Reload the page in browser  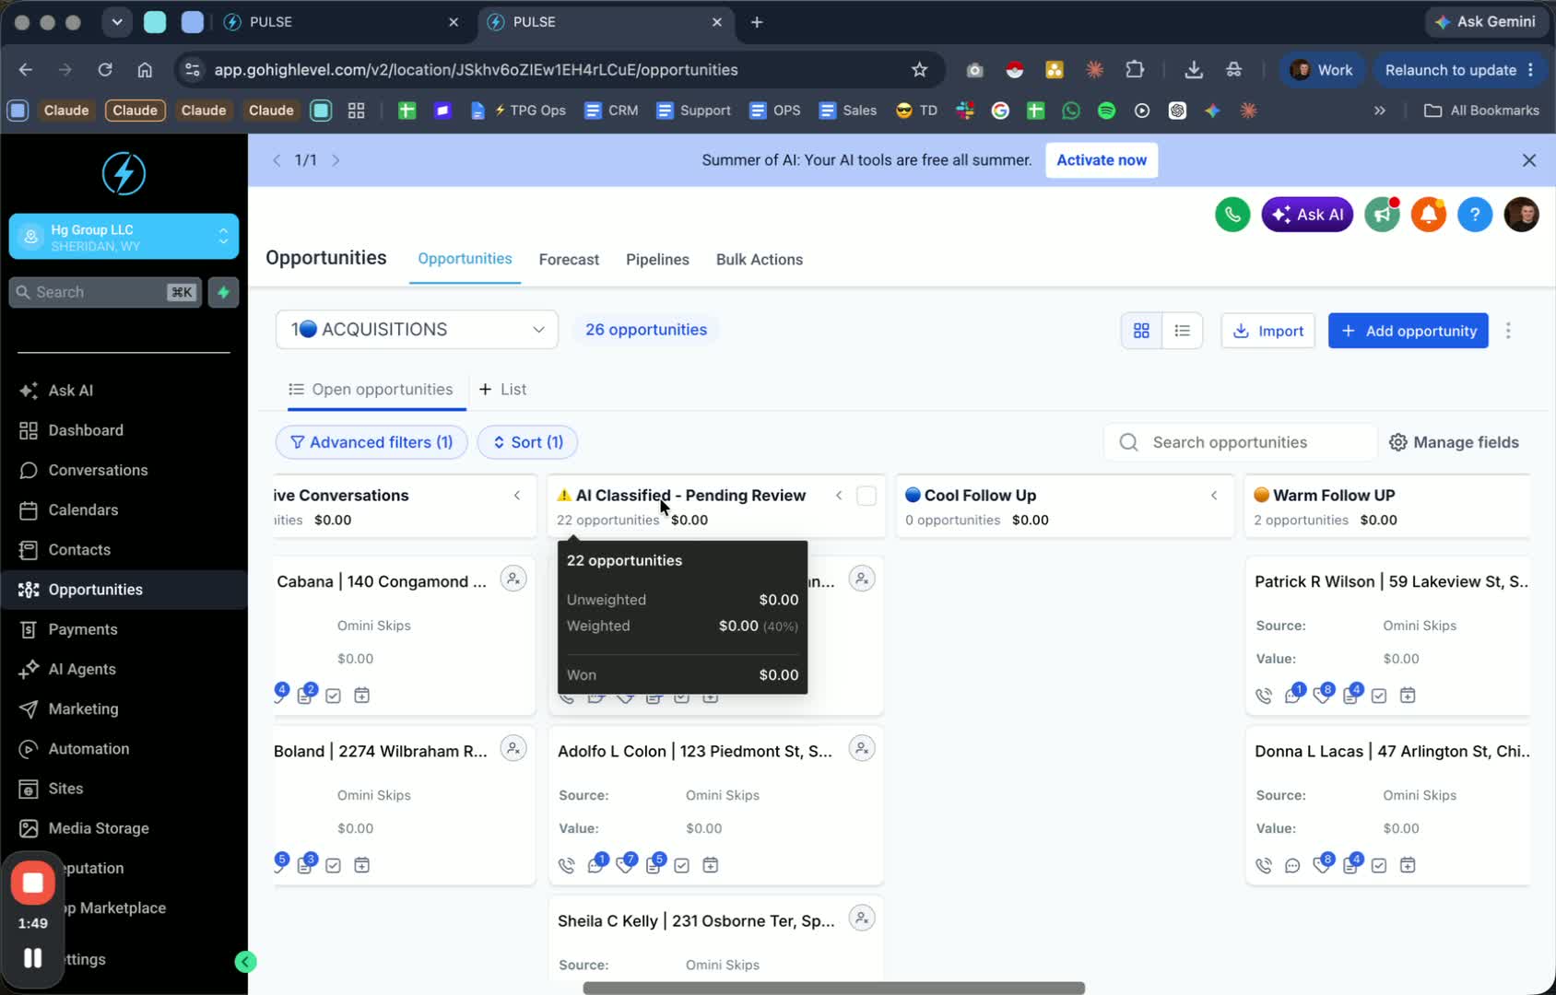(105, 70)
